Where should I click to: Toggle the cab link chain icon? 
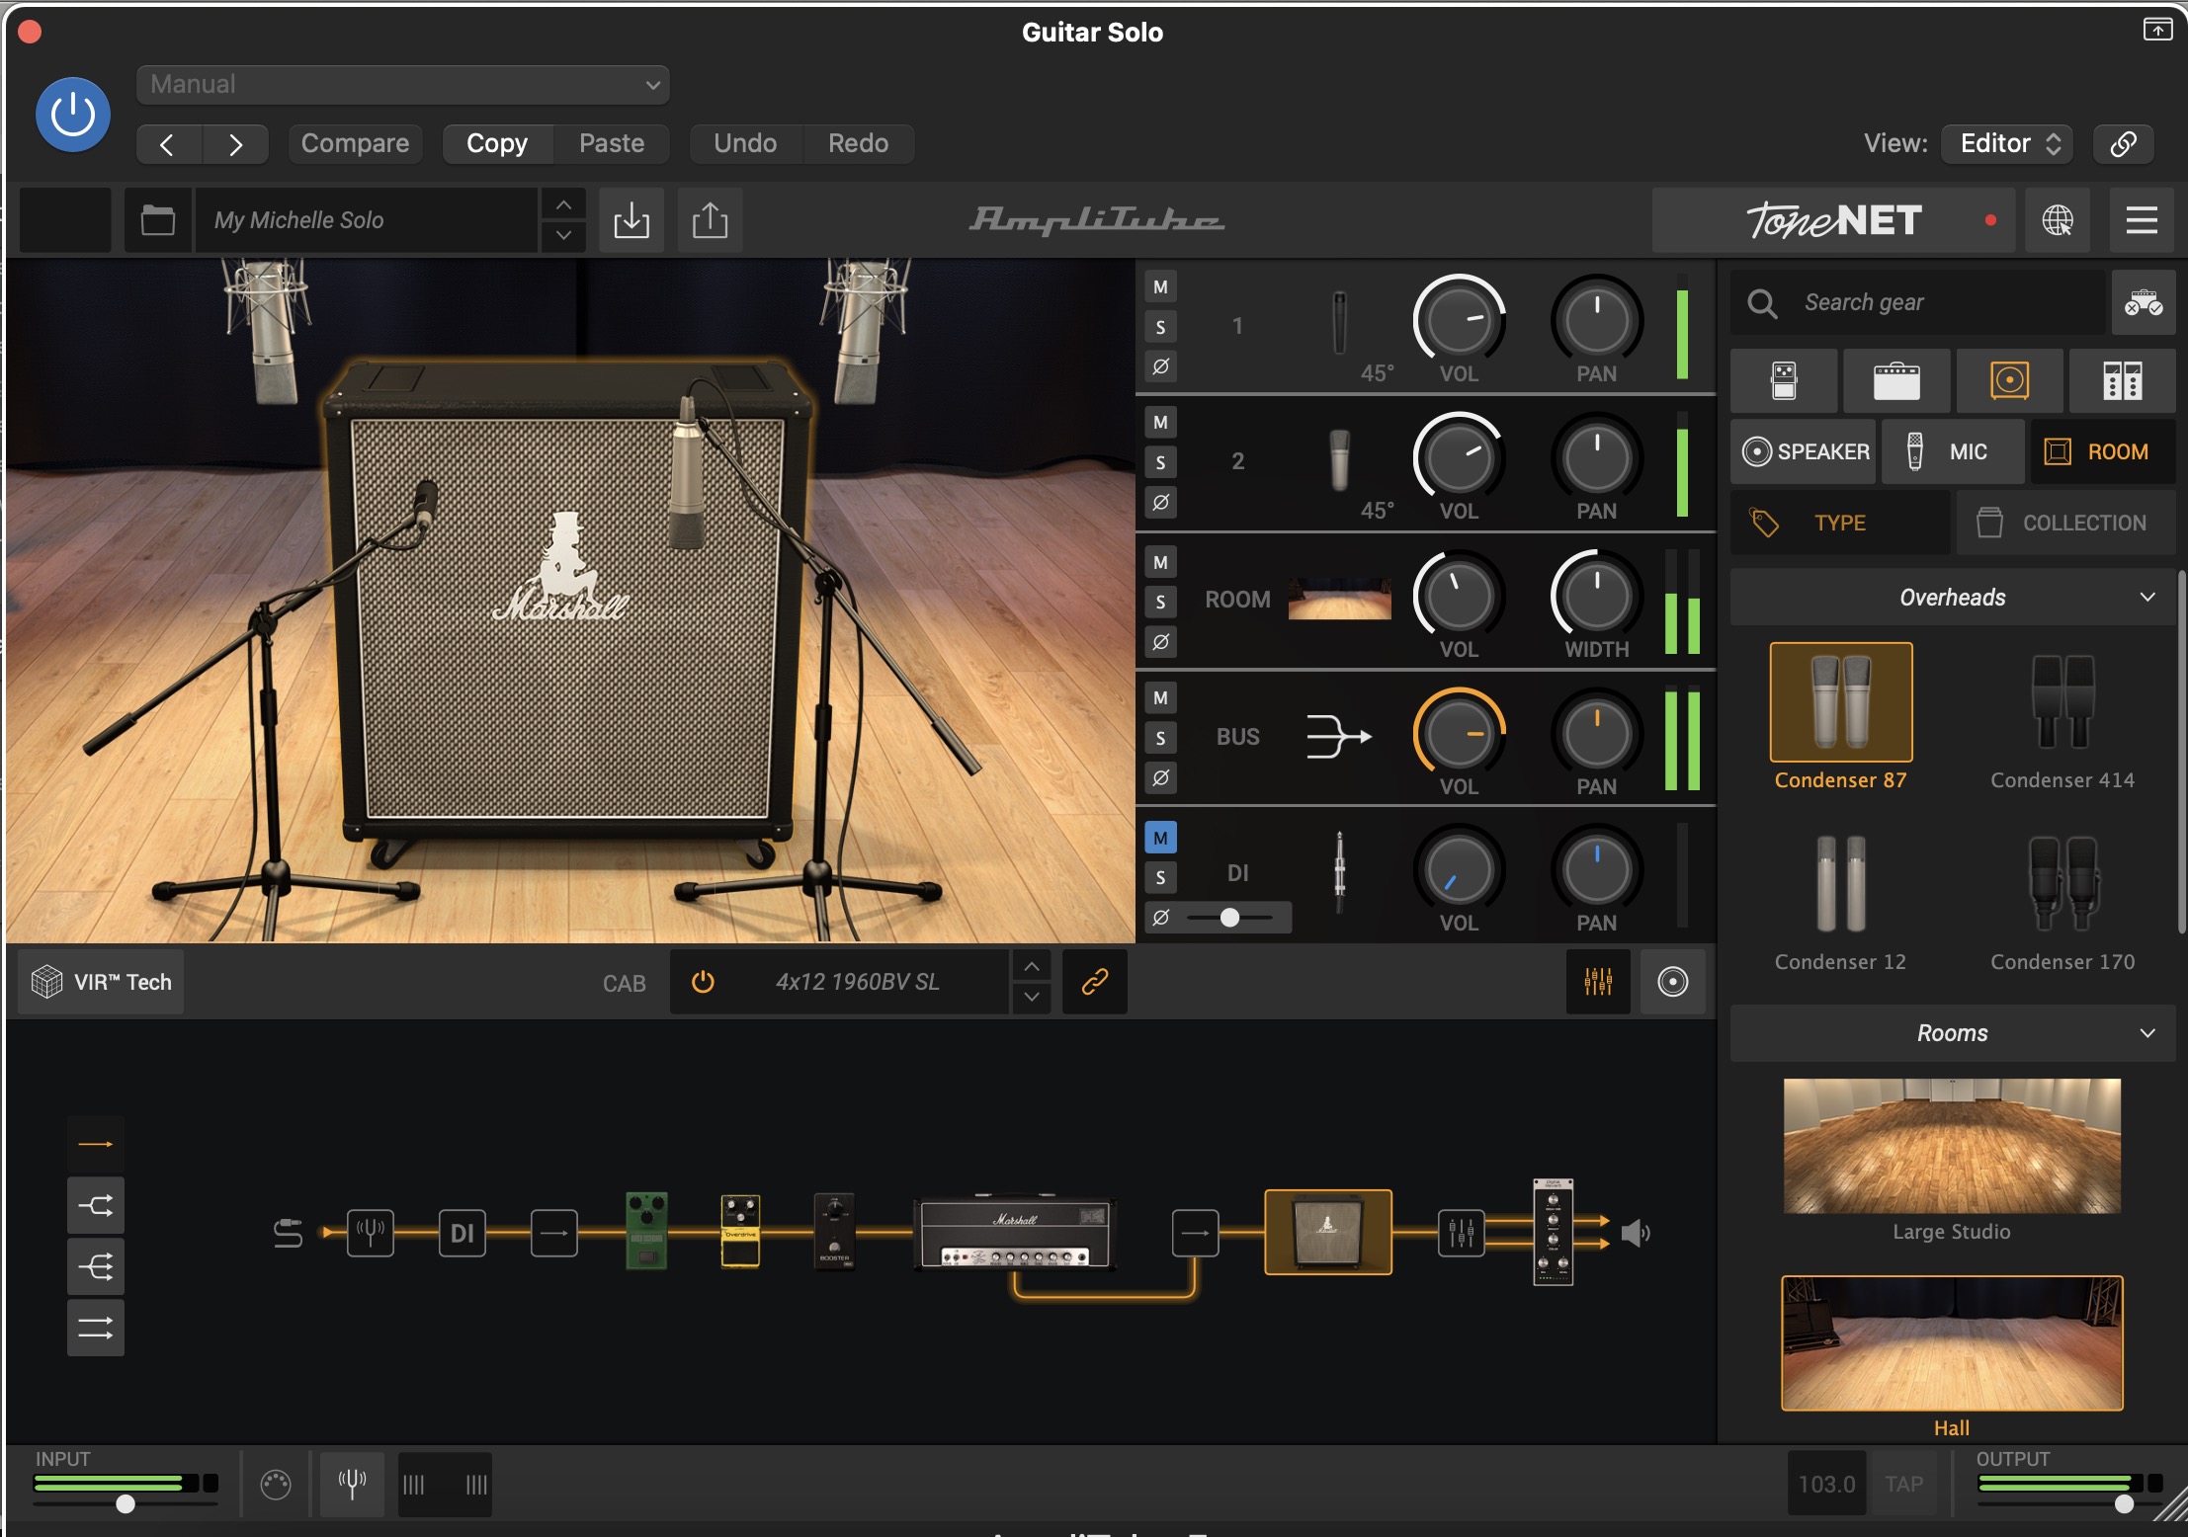pos(1094,982)
